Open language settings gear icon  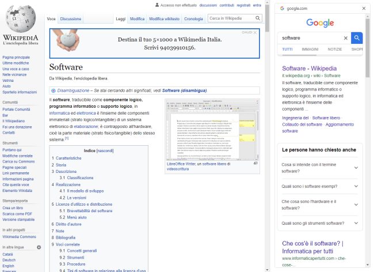(39, 247)
